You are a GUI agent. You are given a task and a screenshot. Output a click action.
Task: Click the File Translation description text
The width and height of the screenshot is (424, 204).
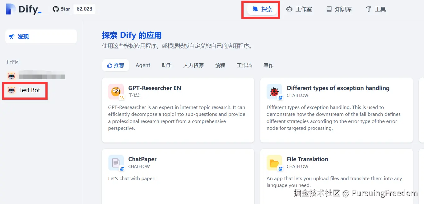pyautogui.click(x=334, y=182)
